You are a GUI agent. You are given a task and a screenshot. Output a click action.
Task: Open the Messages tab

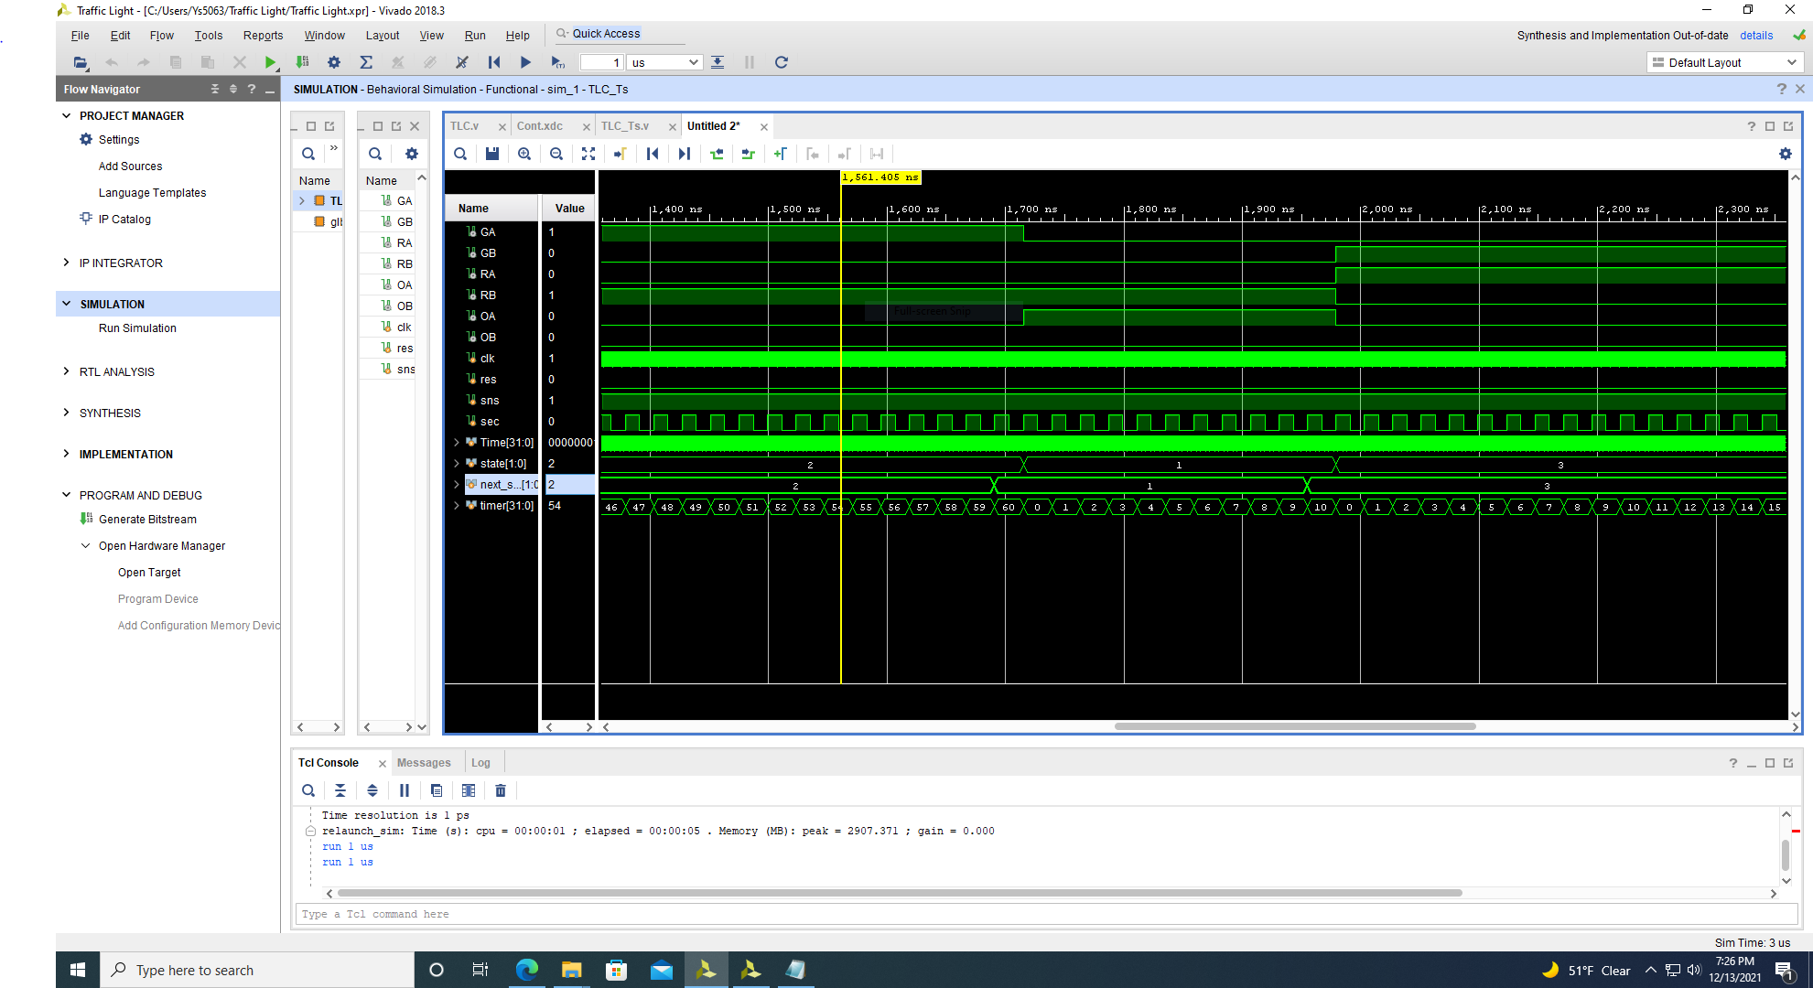(x=424, y=763)
